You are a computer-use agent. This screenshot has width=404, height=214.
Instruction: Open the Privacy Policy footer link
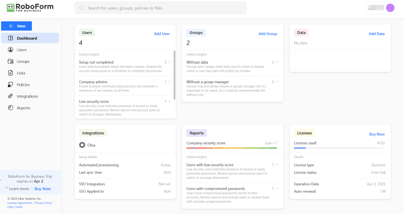[43, 203]
